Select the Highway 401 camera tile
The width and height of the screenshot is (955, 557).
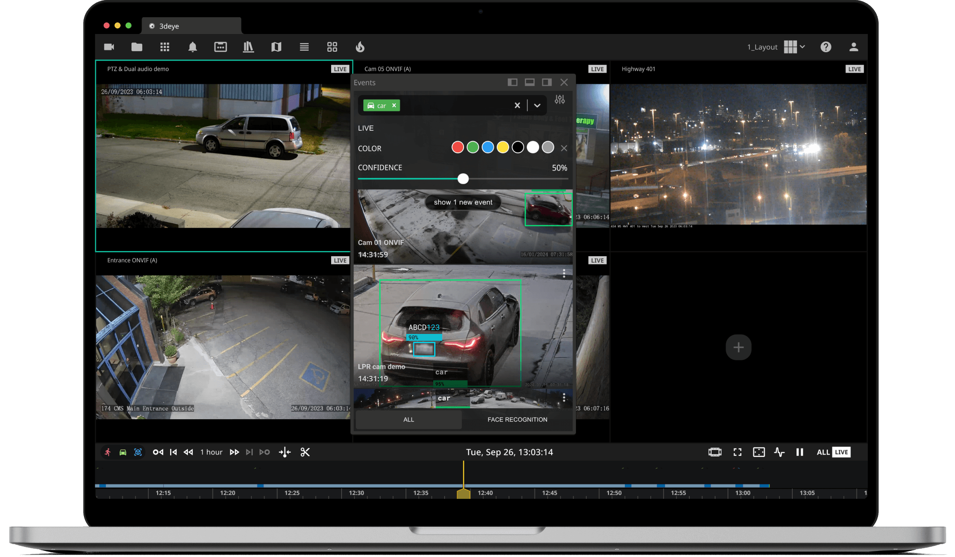pos(738,156)
